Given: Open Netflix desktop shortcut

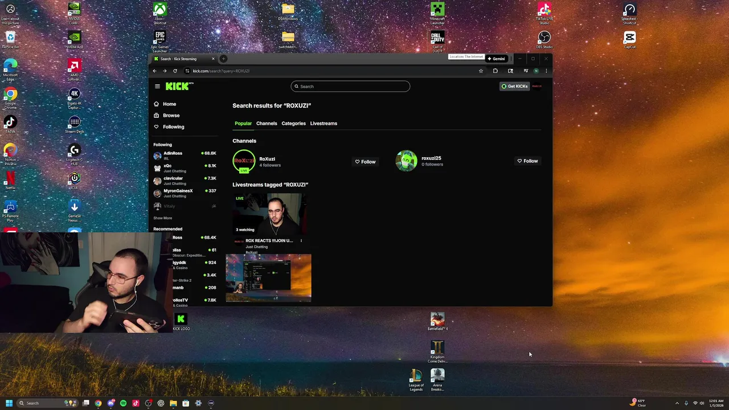Looking at the screenshot, I should pyautogui.click(x=10, y=181).
